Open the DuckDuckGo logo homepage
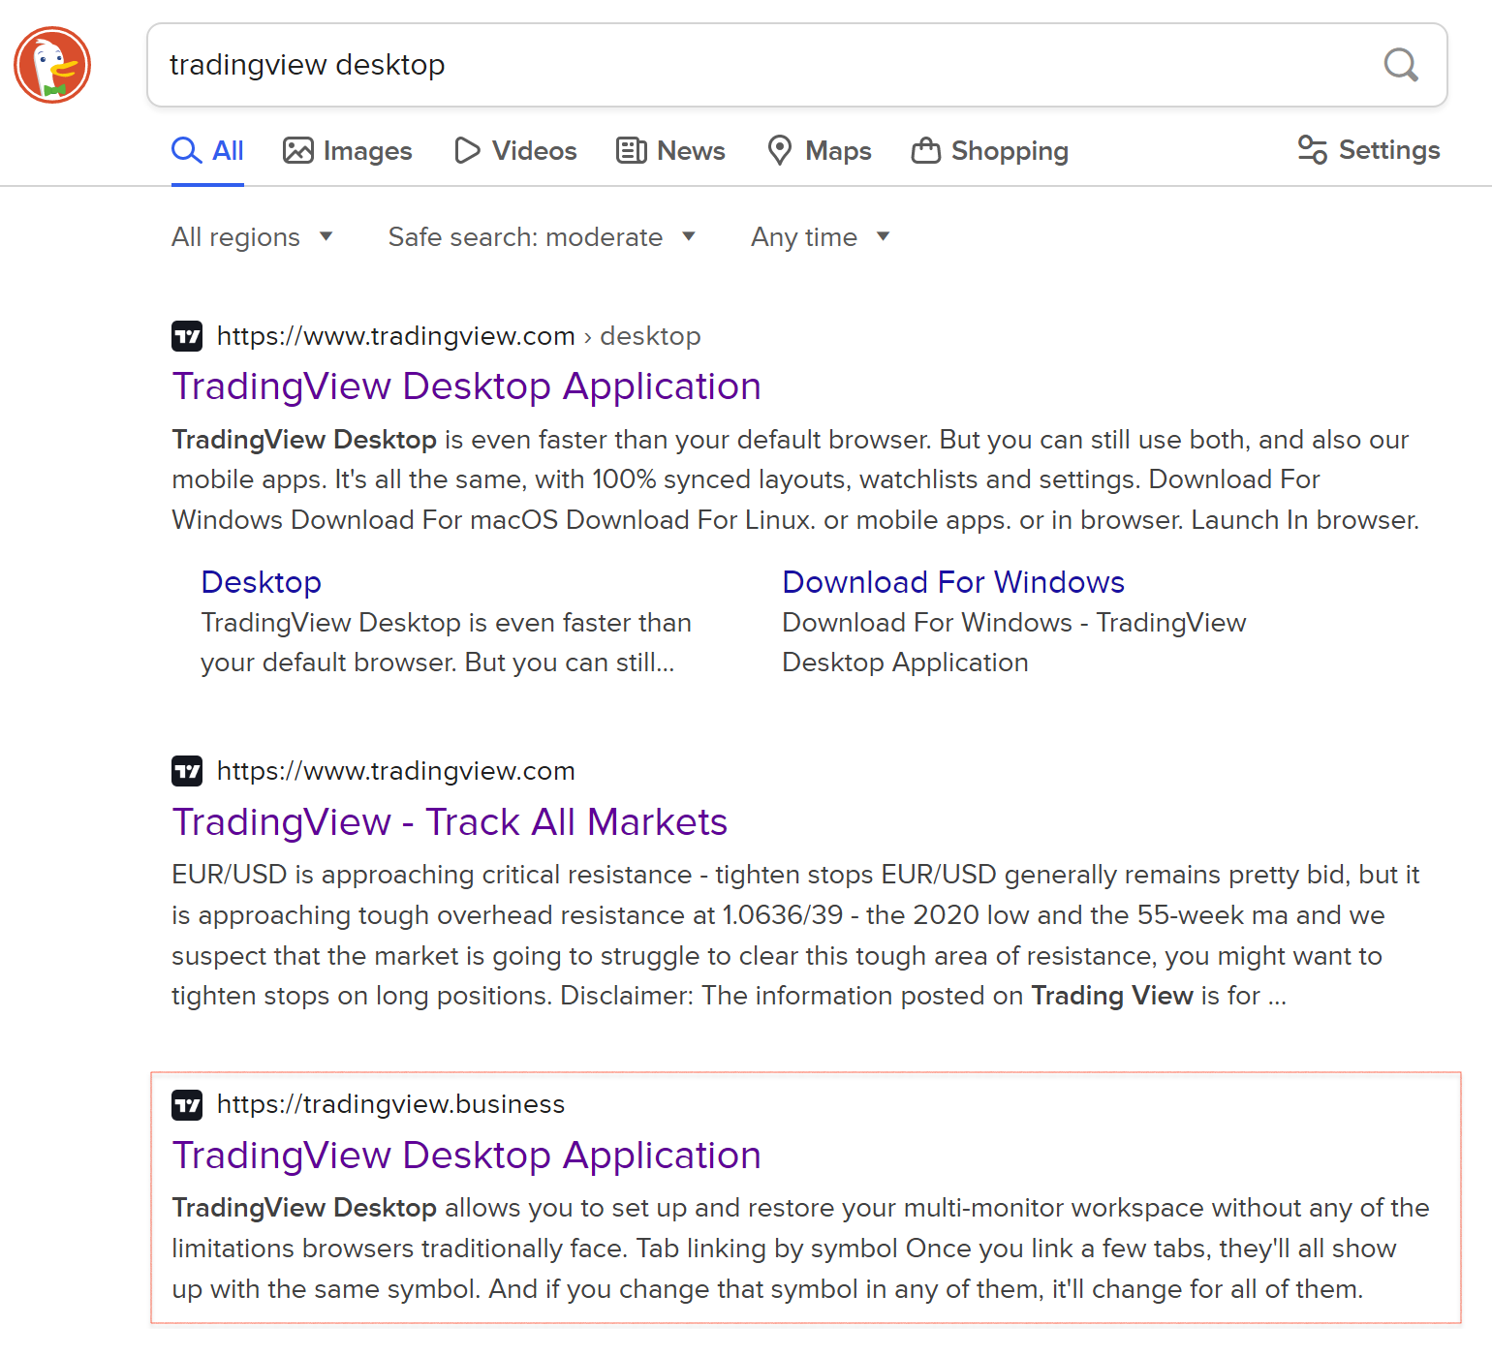The width and height of the screenshot is (1492, 1357). tap(52, 65)
